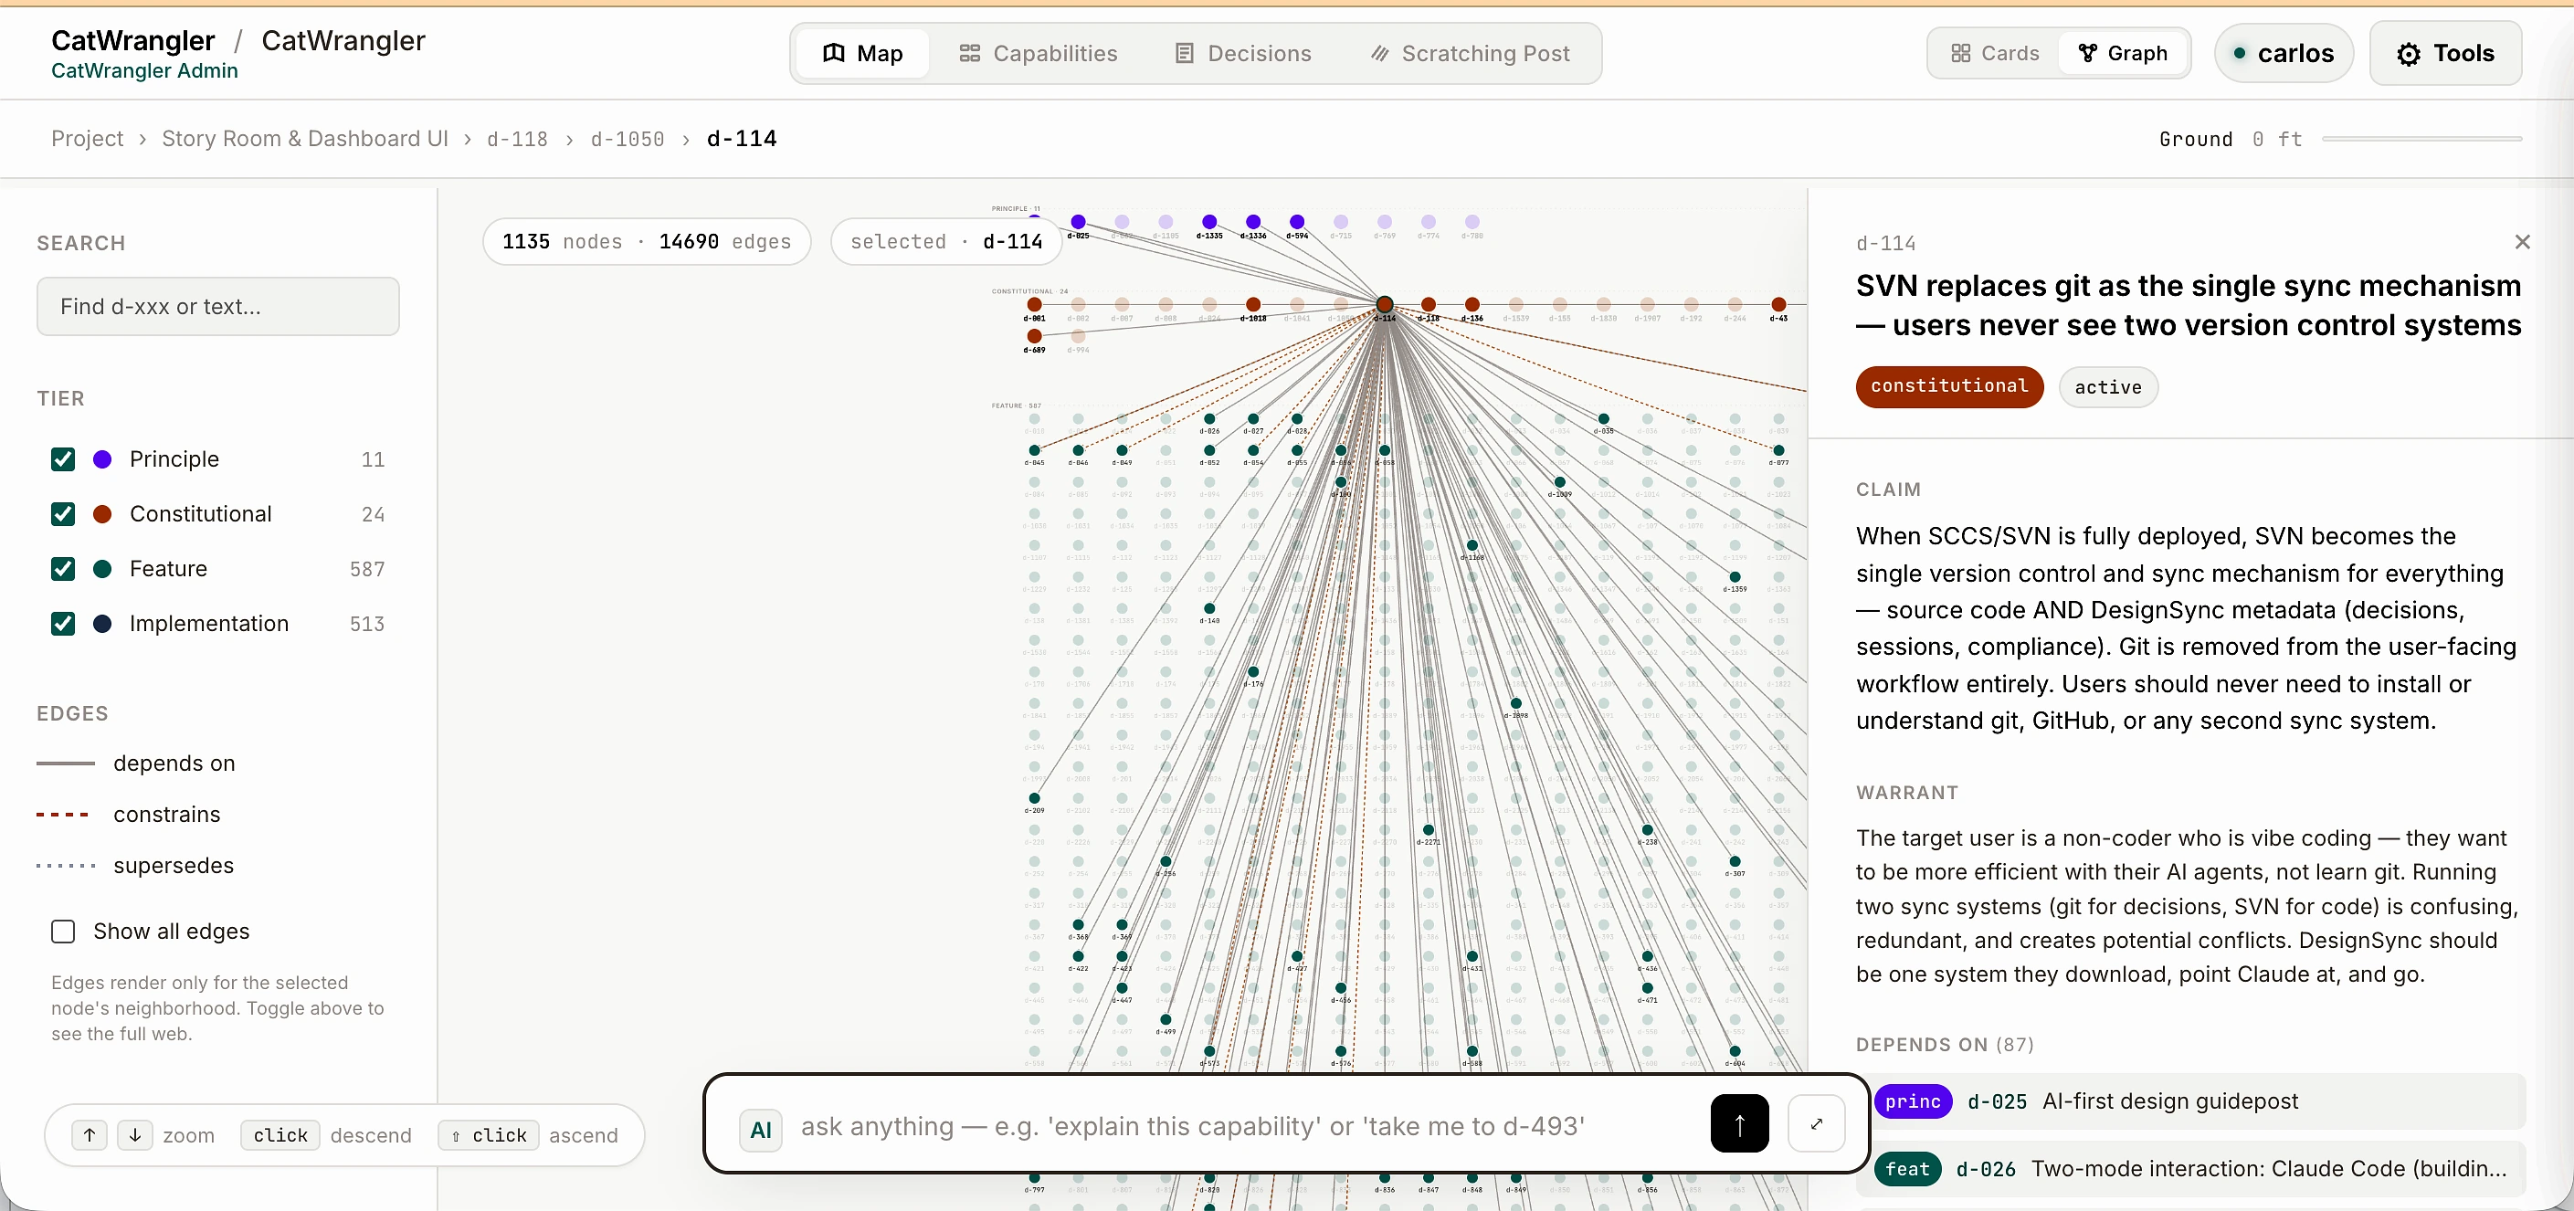Open the Map book icon

point(833,53)
